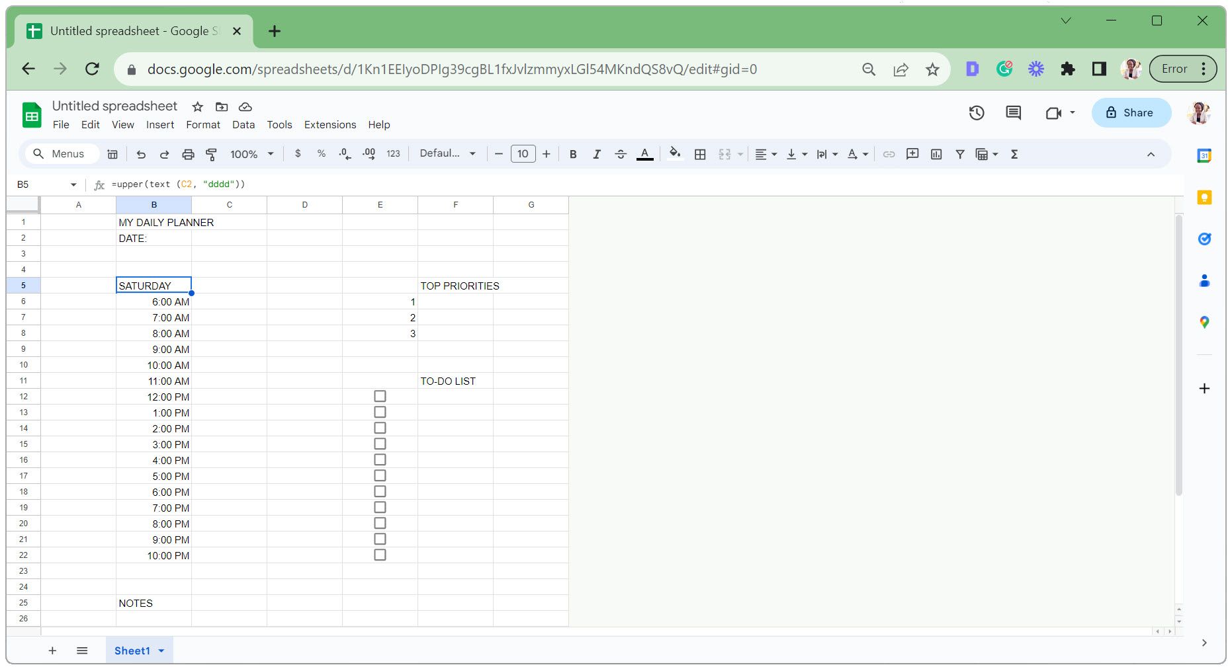The width and height of the screenshot is (1232, 669).
Task: Click the Share button
Action: 1131,112
